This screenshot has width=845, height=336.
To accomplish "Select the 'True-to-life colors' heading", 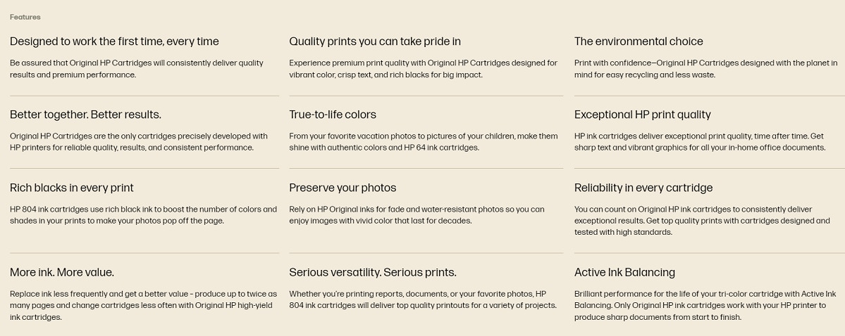I will tap(333, 115).
